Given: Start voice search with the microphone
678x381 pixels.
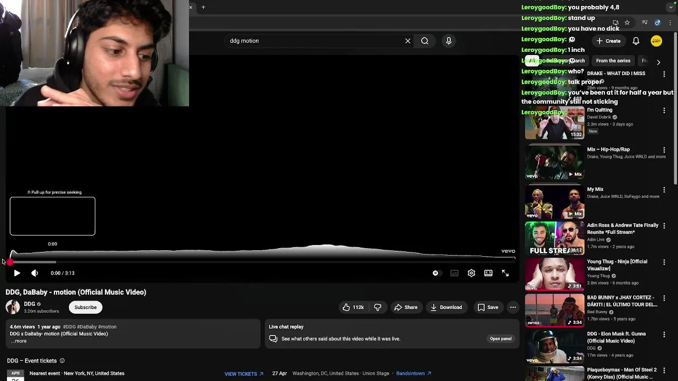Looking at the screenshot, I should click(x=449, y=41).
